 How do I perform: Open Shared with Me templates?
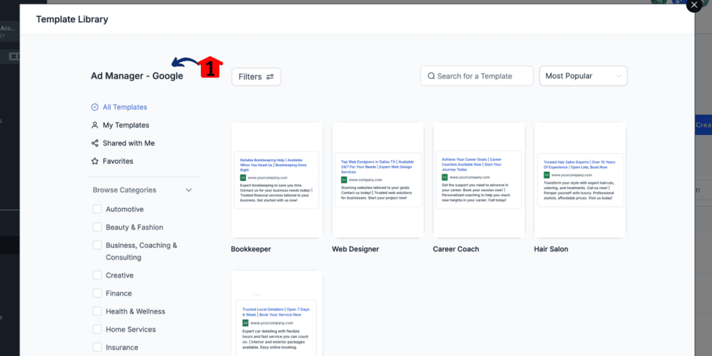[x=129, y=143]
